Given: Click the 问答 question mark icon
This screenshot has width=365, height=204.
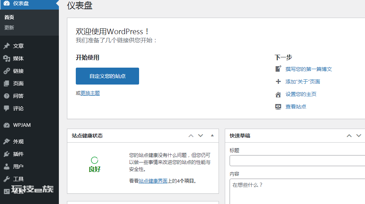Looking at the screenshot, I should click(x=7, y=96).
